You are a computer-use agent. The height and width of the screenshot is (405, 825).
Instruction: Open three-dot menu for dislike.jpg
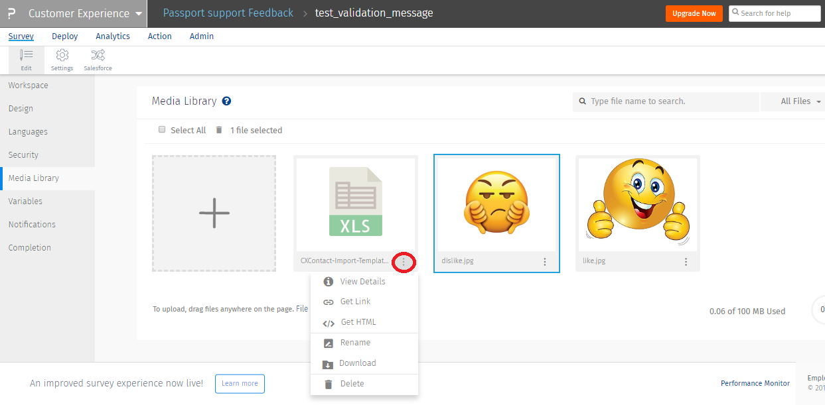coord(545,262)
